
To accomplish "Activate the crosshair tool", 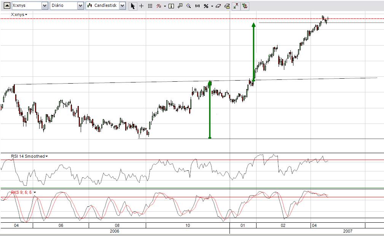I will (x=141, y=6).
